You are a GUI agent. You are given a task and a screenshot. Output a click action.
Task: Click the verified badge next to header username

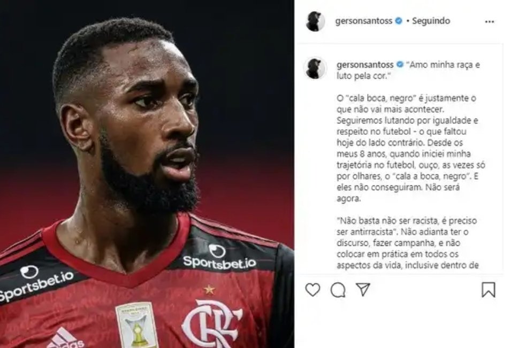[x=399, y=21]
